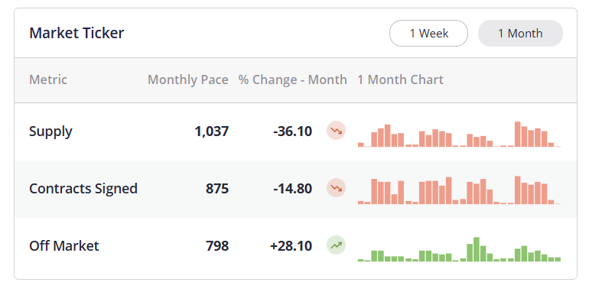Sort by % Change - Month header
Image resolution: width=589 pixels, height=292 pixels.
(293, 79)
